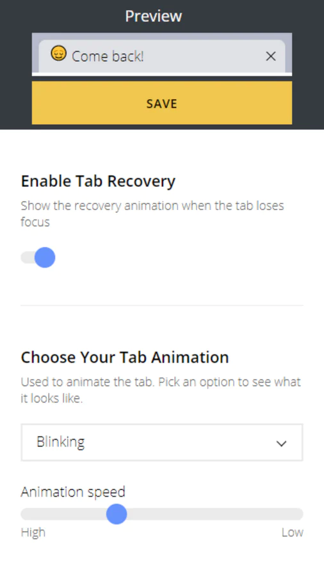Click the Choose Your Tab Animation heading
This screenshot has width=324, height=576.
point(125,357)
